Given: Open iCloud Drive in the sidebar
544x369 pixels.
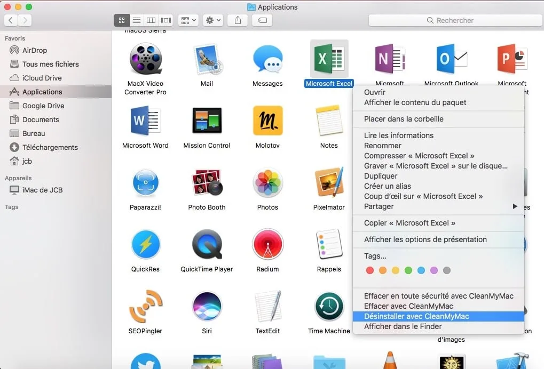Looking at the screenshot, I should click(x=56, y=78).
